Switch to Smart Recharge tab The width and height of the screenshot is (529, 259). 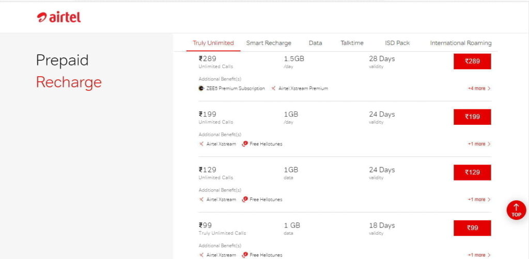[269, 43]
